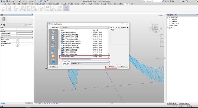Click the star favorites icon in the title bar
Image resolution: width=198 pixels, height=108 pixels.
[168, 1]
